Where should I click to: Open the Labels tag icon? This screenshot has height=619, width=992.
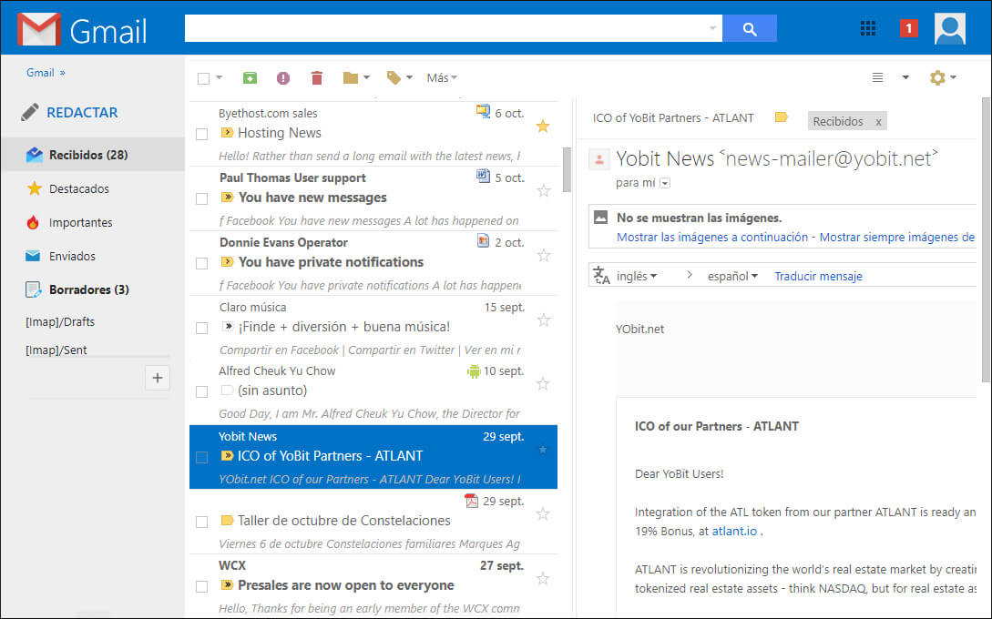tap(394, 77)
